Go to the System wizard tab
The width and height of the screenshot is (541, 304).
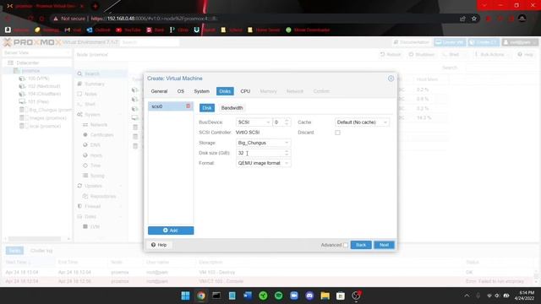click(201, 91)
